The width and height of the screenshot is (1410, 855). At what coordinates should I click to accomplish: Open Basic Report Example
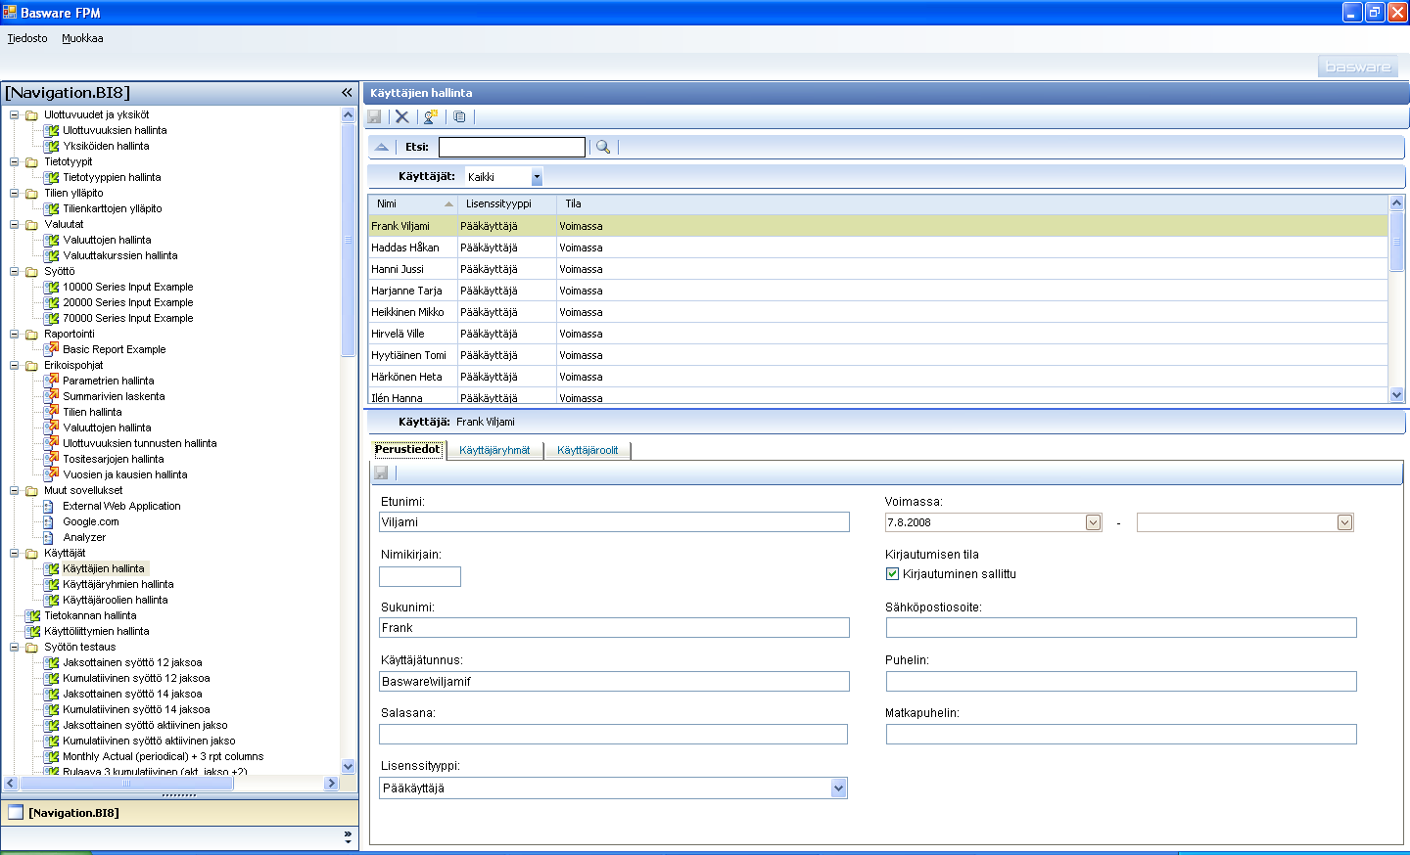tap(115, 349)
